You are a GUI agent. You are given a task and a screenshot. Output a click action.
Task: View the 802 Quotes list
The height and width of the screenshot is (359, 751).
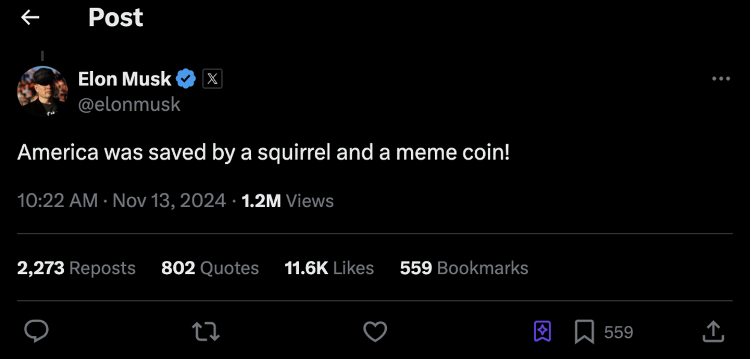[210, 268]
